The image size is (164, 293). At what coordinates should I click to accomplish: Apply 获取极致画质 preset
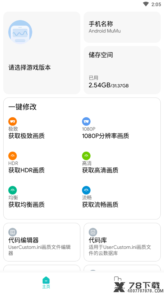(x=26, y=136)
